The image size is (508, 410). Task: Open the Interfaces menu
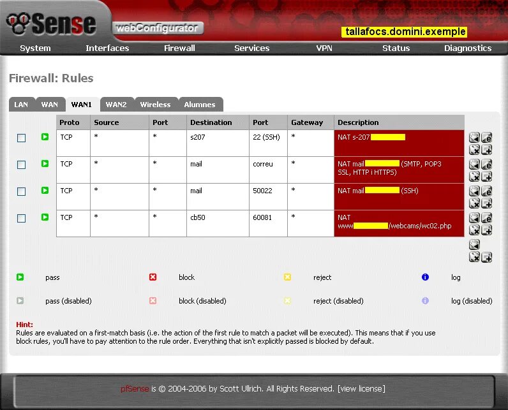(x=107, y=48)
